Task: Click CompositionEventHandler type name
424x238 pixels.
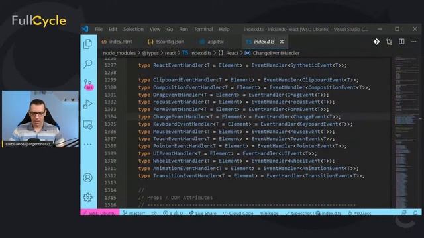Action: click(x=187, y=87)
